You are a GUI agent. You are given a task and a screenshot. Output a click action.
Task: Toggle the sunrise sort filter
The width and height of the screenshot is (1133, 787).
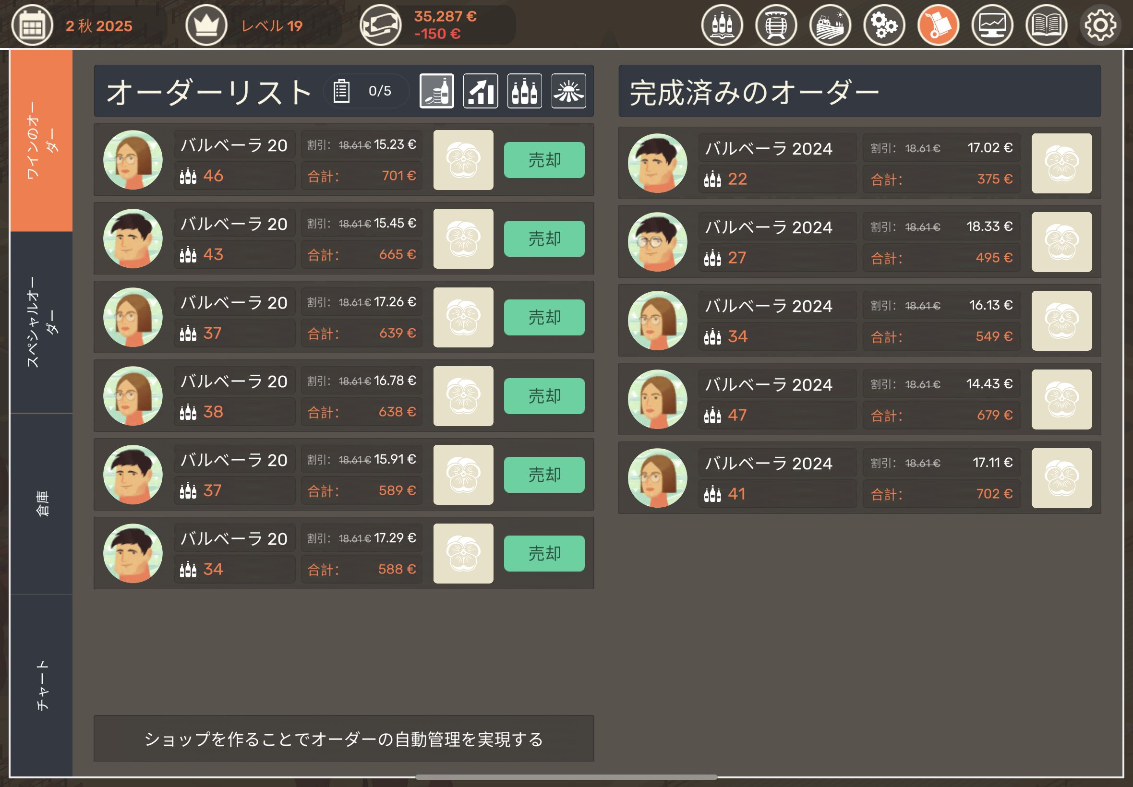click(x=568, y=91)
